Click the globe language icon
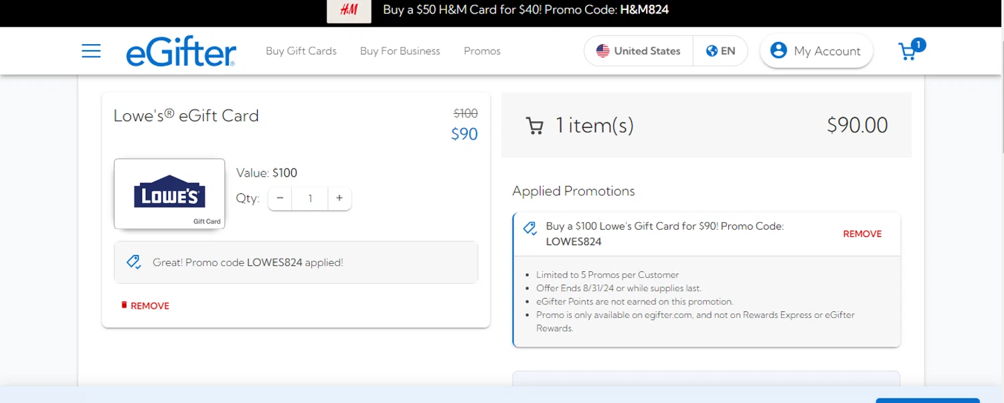The height and width of the screenshot is (403, 1004). (x=712, y=51)
